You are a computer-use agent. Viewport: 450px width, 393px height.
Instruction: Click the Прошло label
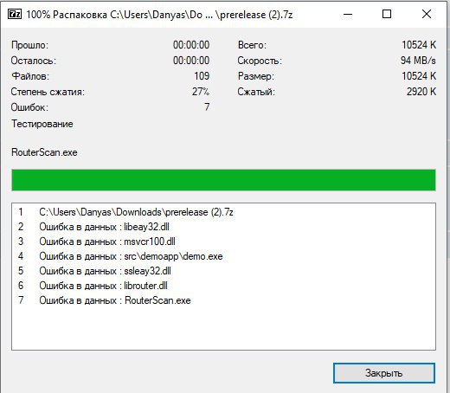29,45
